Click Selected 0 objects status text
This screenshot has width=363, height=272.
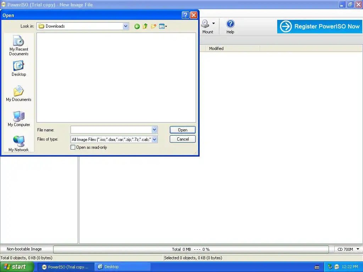point(193,258)
